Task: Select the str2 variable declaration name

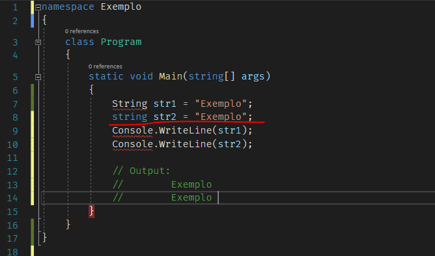Action: (x=165, y=117)
